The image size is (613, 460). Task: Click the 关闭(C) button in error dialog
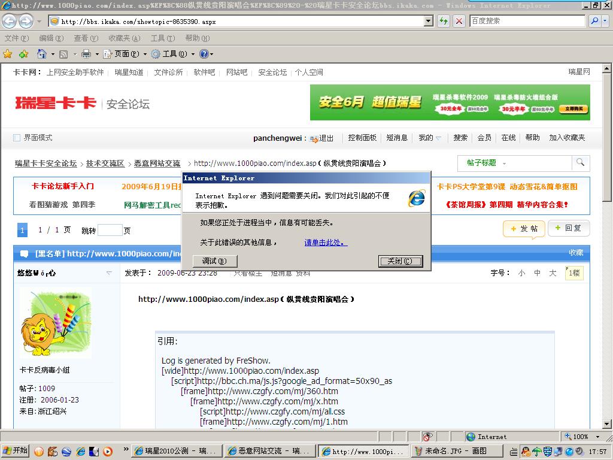(x=400, y=261)
